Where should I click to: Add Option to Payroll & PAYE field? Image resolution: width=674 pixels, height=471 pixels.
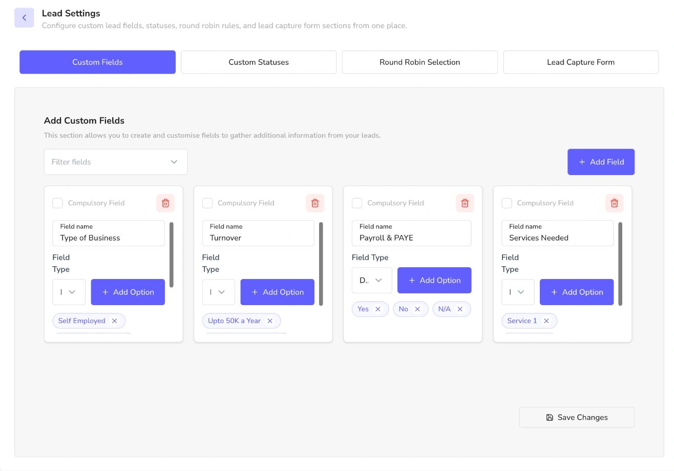click(x=434, y=281)
